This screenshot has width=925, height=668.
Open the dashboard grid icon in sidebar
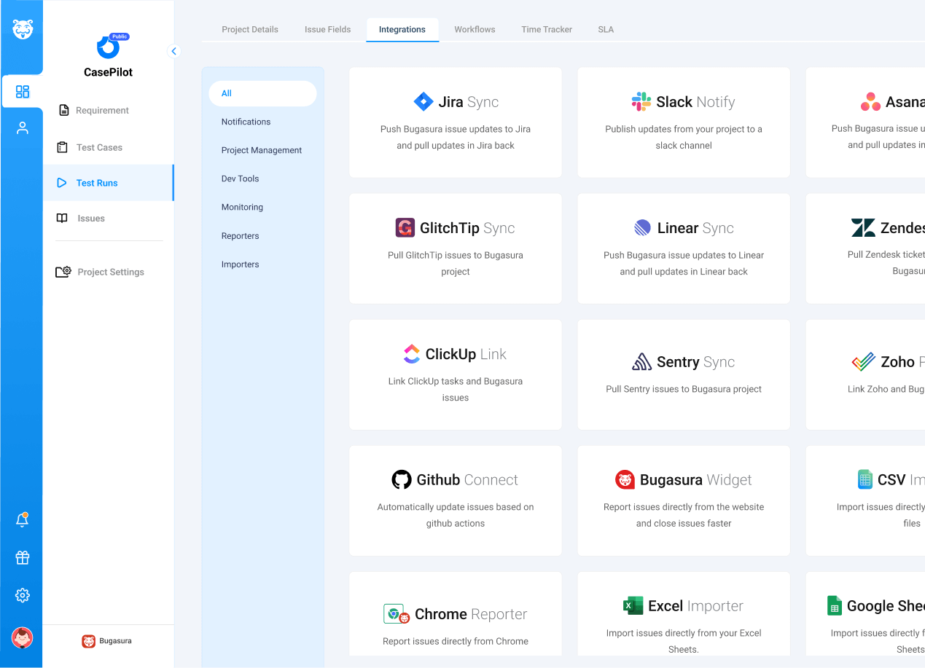coord(23,92)
